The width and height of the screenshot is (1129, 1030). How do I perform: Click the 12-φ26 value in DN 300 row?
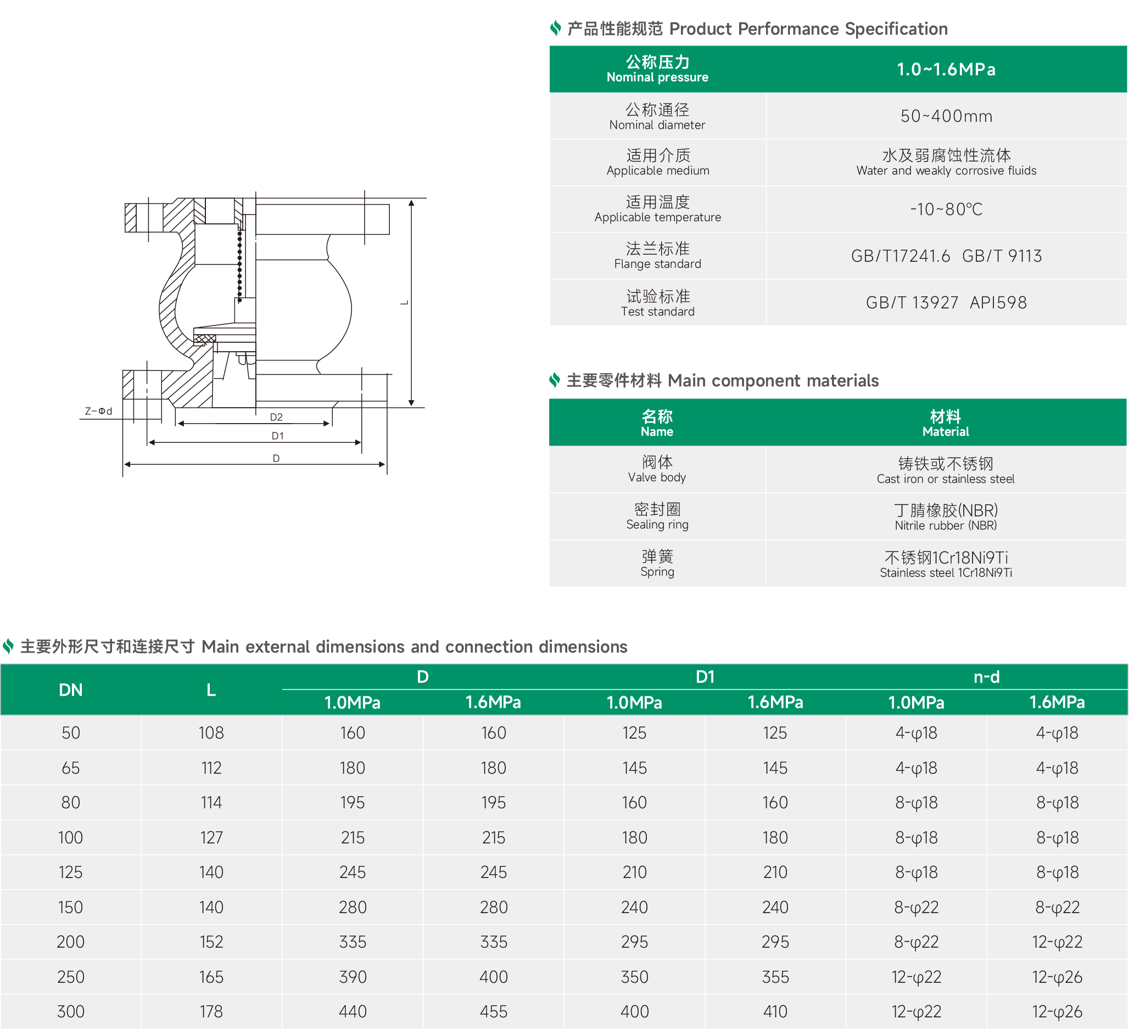[1057, 1011]
